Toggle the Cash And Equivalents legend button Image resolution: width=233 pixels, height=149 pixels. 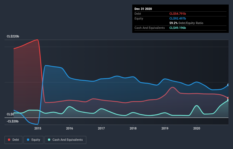[x=65, y=140]
